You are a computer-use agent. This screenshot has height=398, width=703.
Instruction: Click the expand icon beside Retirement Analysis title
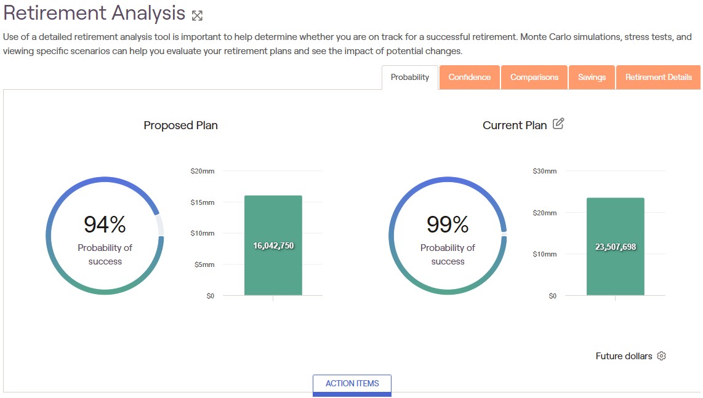(x=197, y=15)
